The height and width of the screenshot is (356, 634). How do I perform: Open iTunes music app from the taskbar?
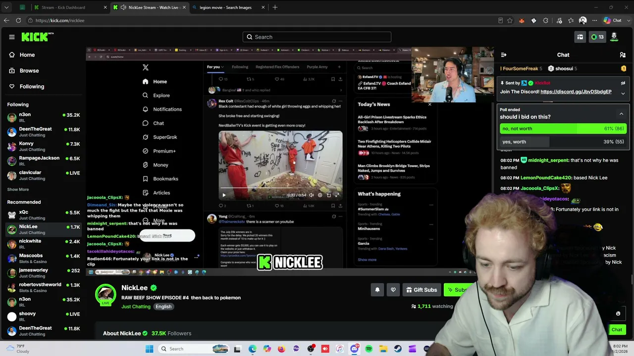click(340, 349)
